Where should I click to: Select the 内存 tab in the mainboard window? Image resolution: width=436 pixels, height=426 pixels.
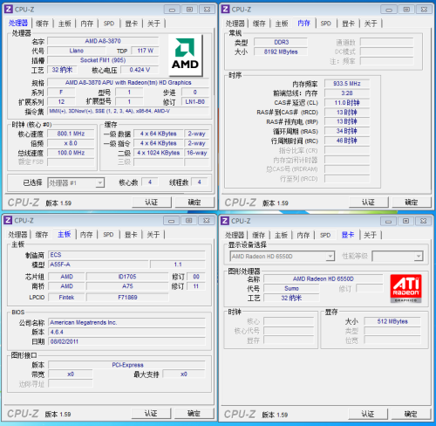coord(86,235)
